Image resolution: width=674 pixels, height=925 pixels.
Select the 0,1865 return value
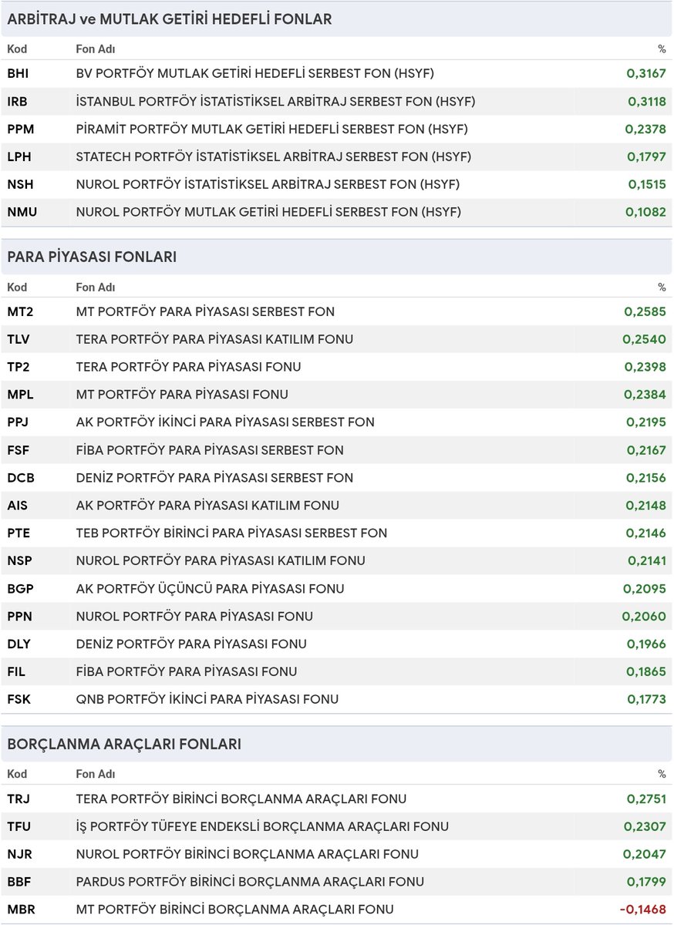click(x=646, y=672)
